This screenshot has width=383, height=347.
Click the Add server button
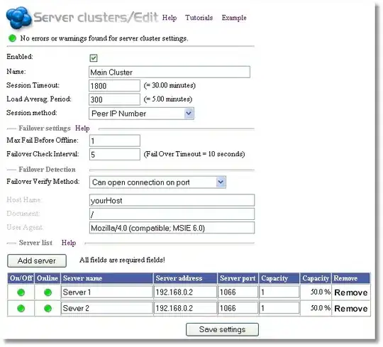(37, 260)
